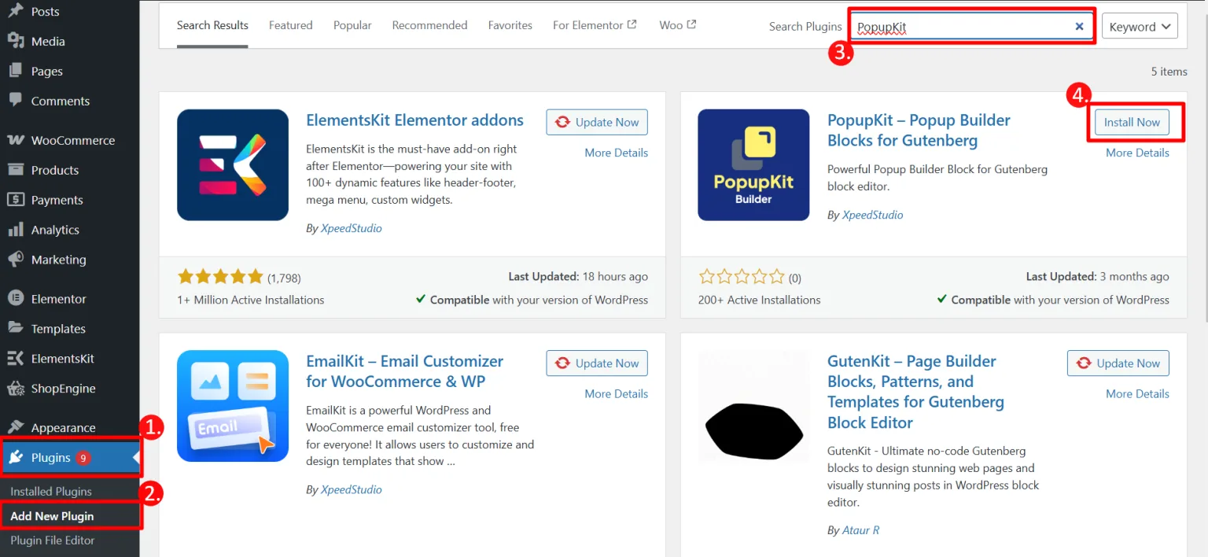The image size is (1208, 557).
Task: Click the Elementor circle icon
Action: [15, 299]
